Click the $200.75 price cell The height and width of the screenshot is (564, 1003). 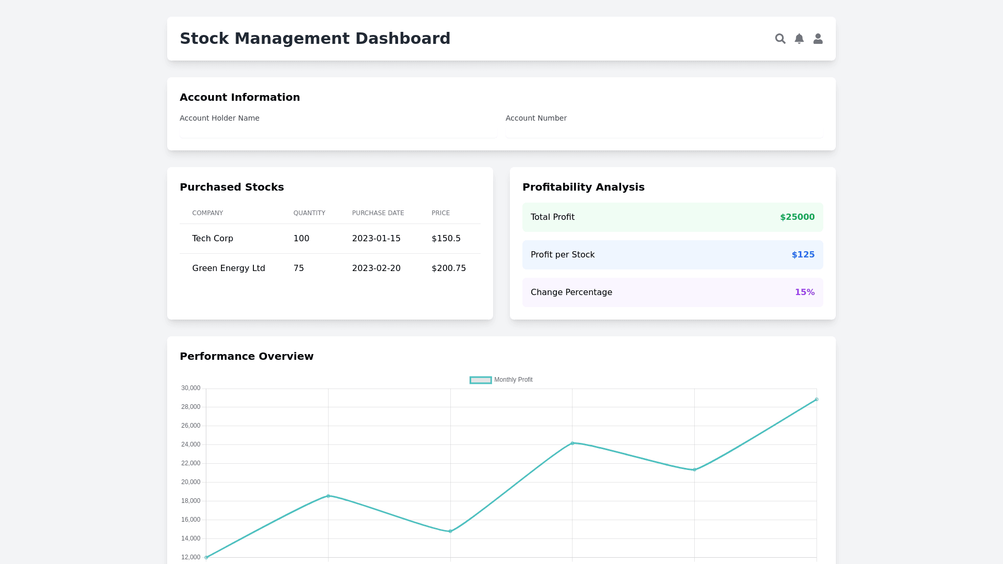(448, 268)
